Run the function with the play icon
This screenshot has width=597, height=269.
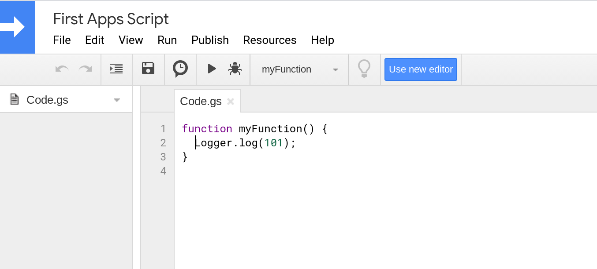[x=212, y=69]
